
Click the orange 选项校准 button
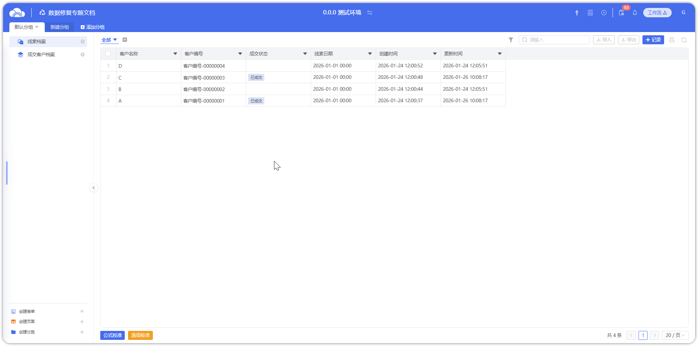coord(140,335)
